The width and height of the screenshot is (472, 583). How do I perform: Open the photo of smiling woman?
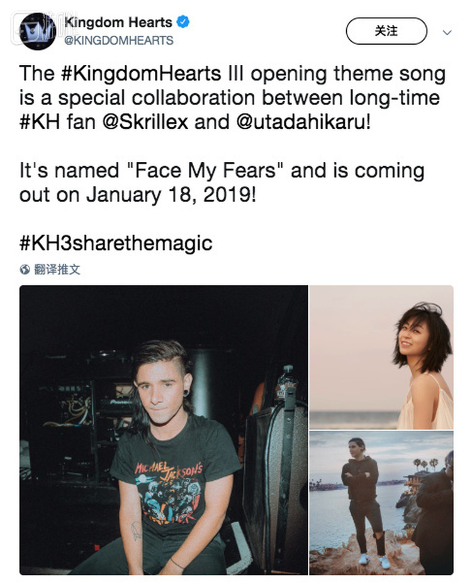381,357
